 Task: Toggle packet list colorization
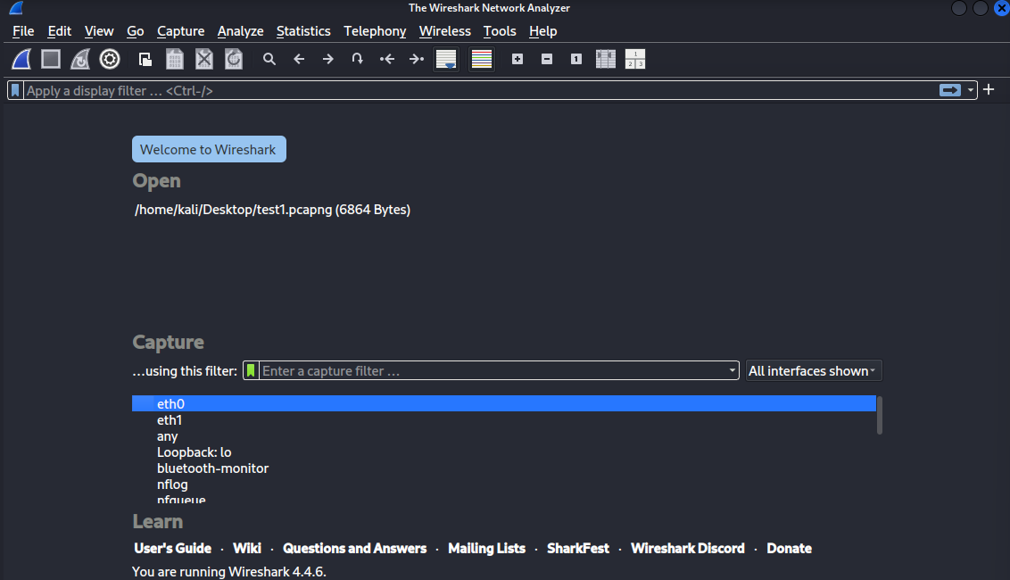coord(482,59)
